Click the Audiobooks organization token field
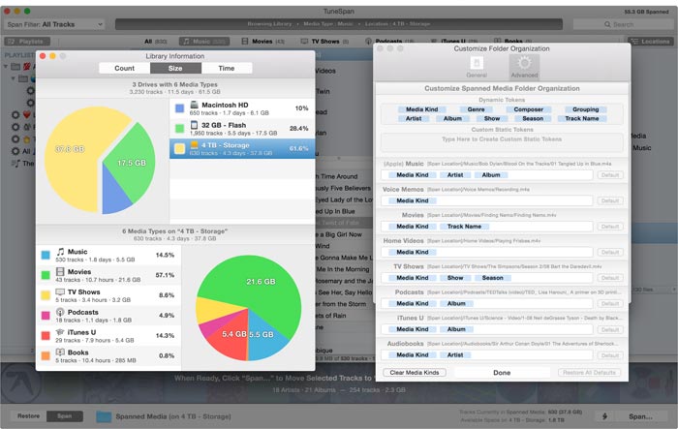Screen dimensions: 678x429 click(486, 355)
